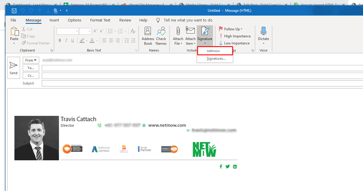Click into the Subject field
The width and height of the screenshot is (363, 191).
[202, 83]
